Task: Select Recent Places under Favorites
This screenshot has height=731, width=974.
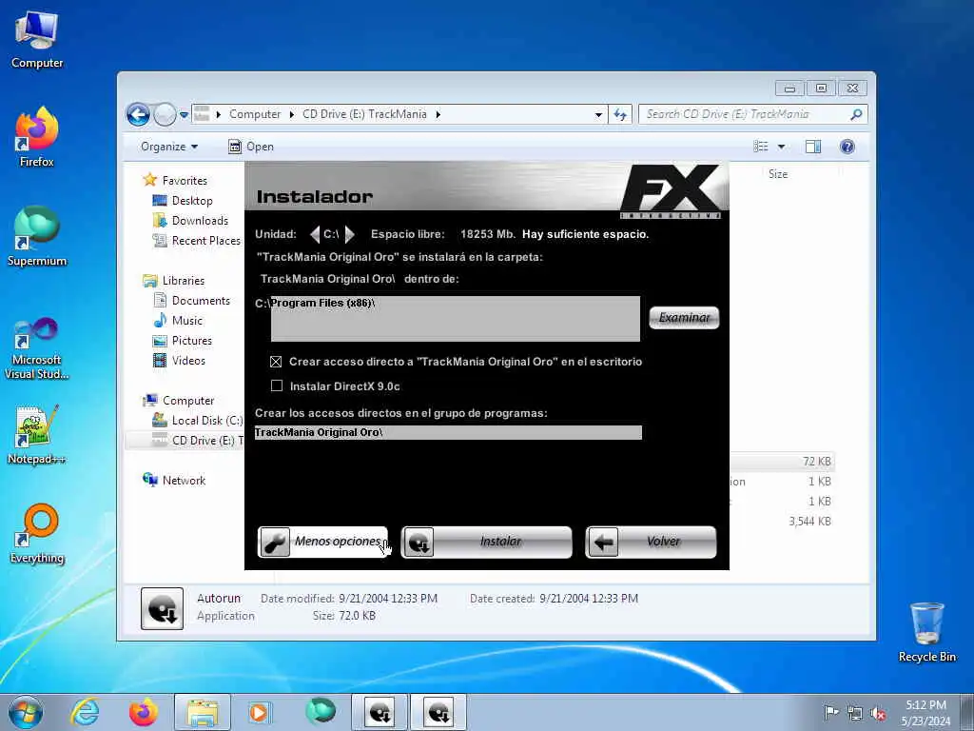Action: [x=205, y=241]
